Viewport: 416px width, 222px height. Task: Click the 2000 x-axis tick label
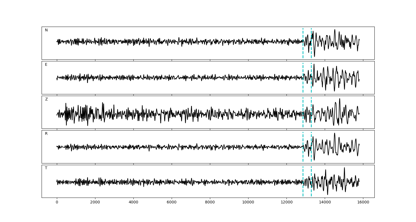(95, 203)
